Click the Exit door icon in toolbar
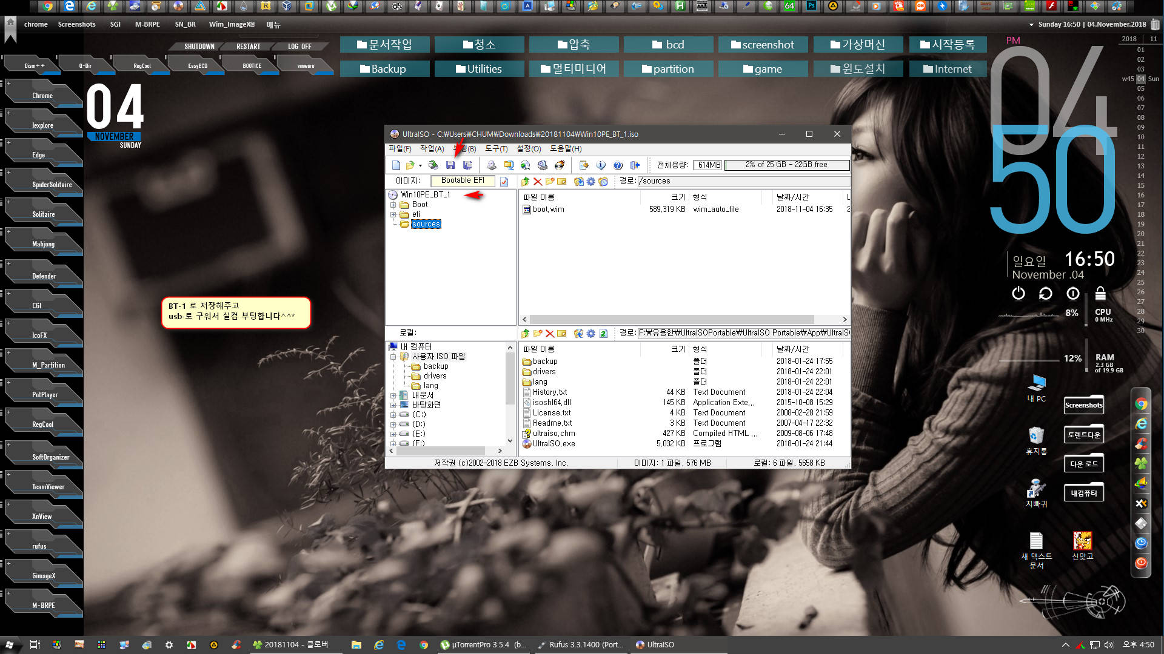Viewport: 1164px width, 654px height. pyautogui.click(x=635, y=165)
